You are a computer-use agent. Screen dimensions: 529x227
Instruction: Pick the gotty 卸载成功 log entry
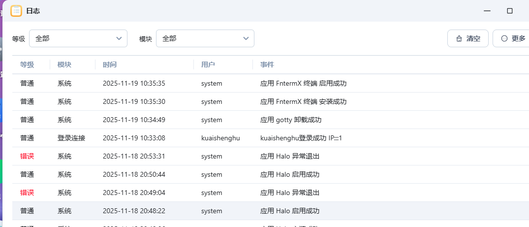tap(291, 120)
